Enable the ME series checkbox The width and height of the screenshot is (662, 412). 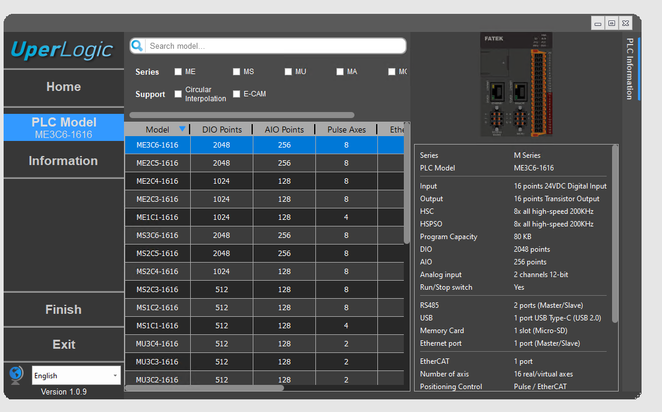click(178, 72)
